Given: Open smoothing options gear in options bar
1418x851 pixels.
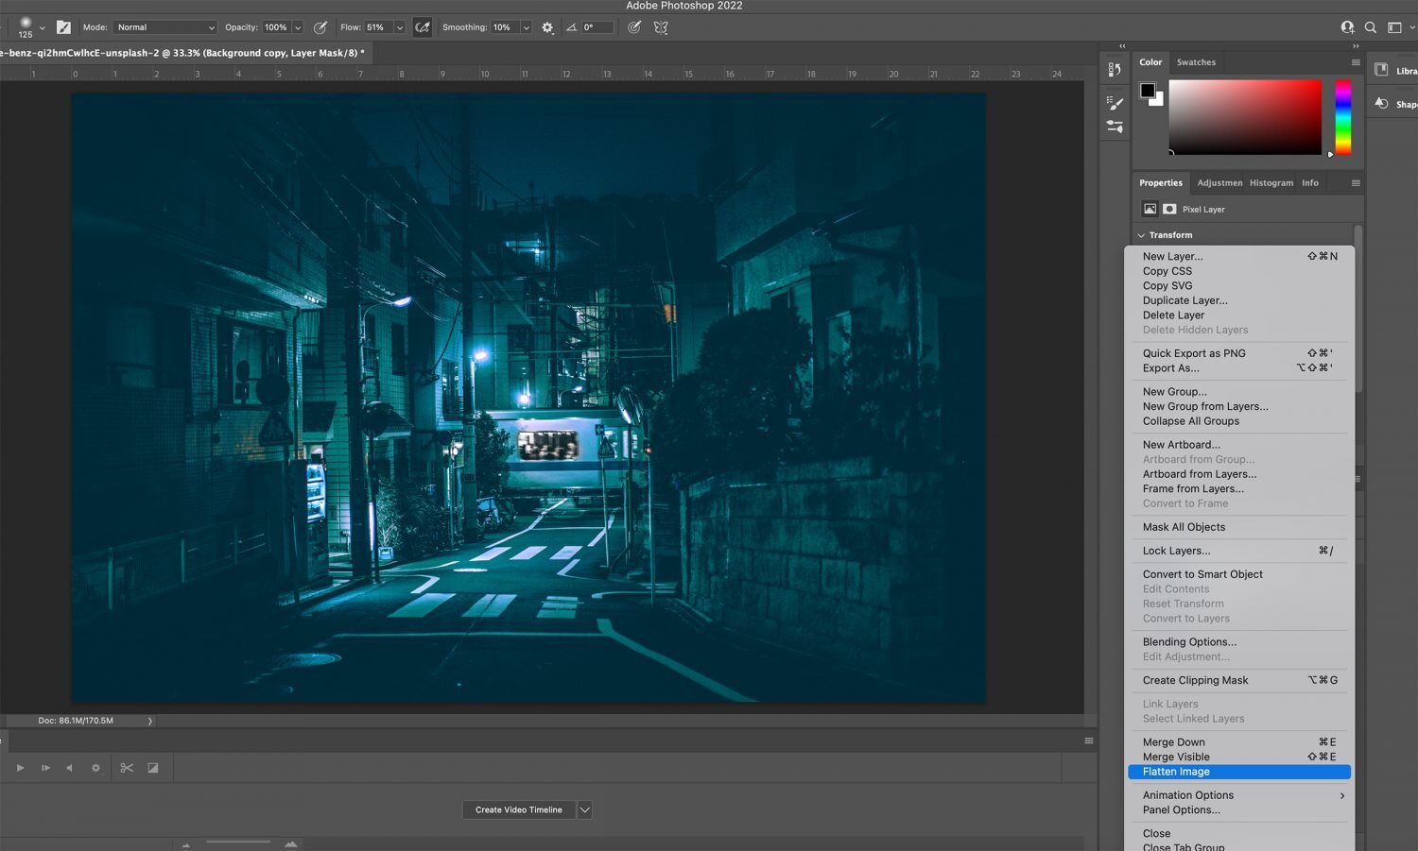Looking at the screenshot, I should coord(547,27).
